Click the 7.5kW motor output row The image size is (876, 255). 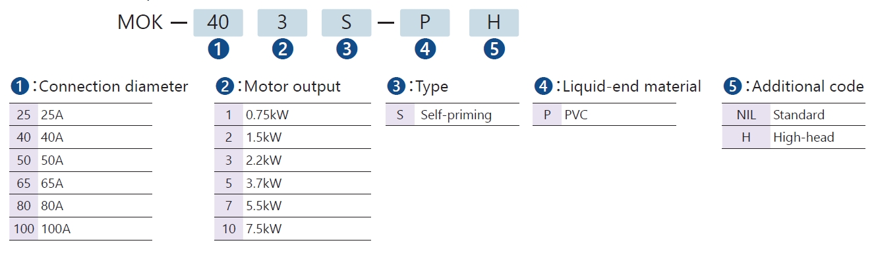[x=293, y=229]
